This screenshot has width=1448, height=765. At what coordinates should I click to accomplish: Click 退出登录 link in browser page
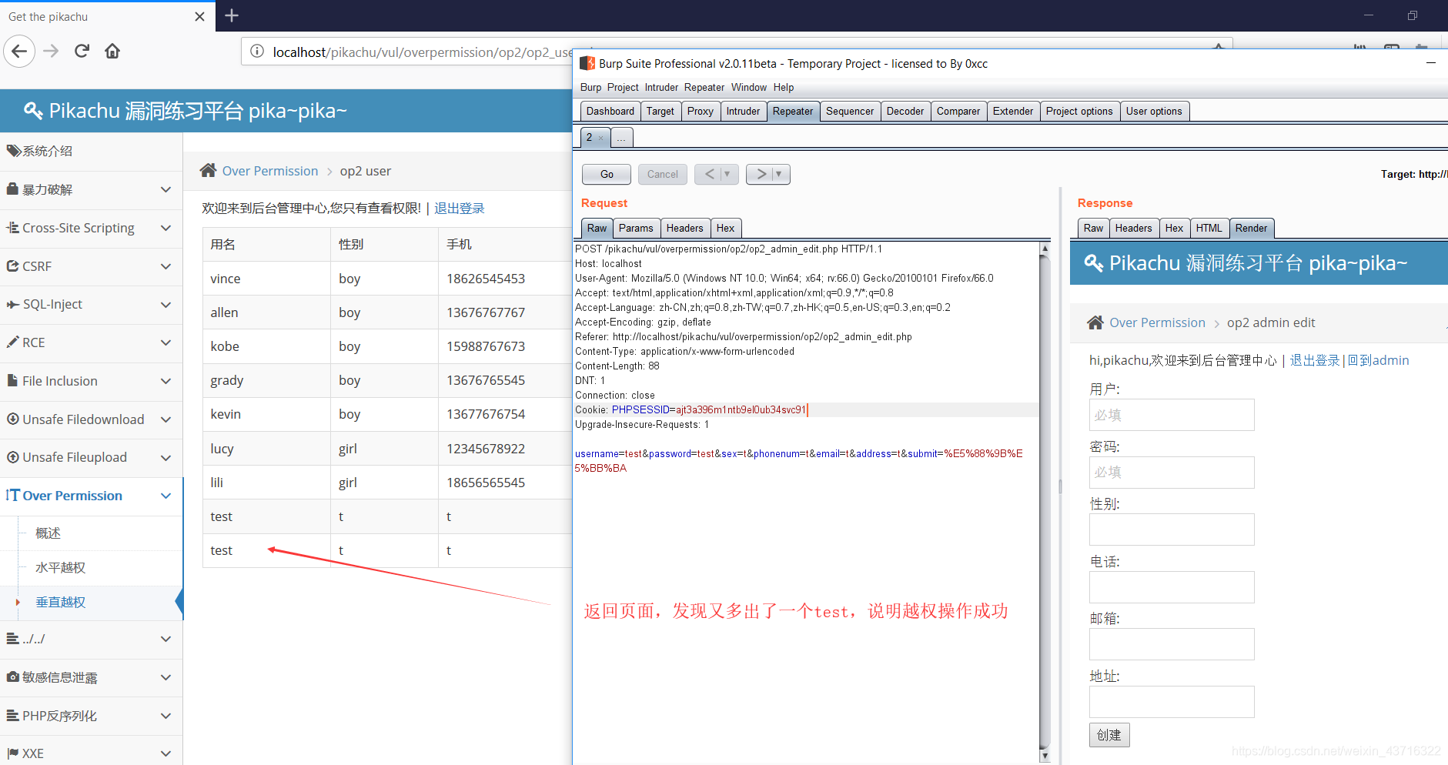[460, 208]
